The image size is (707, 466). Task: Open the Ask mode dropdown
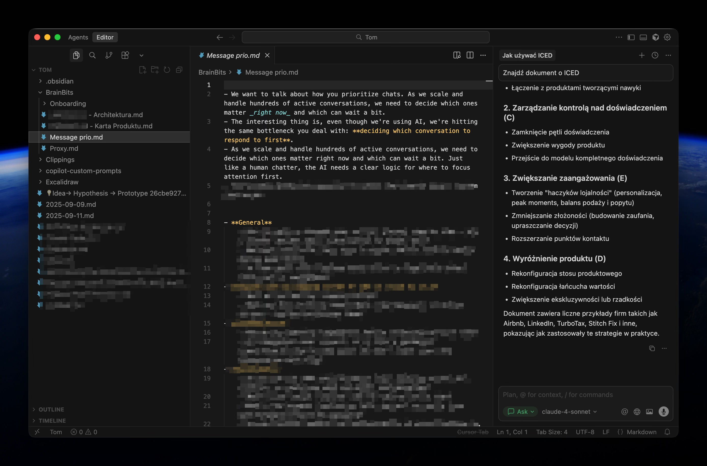click(x=521, y=412)
